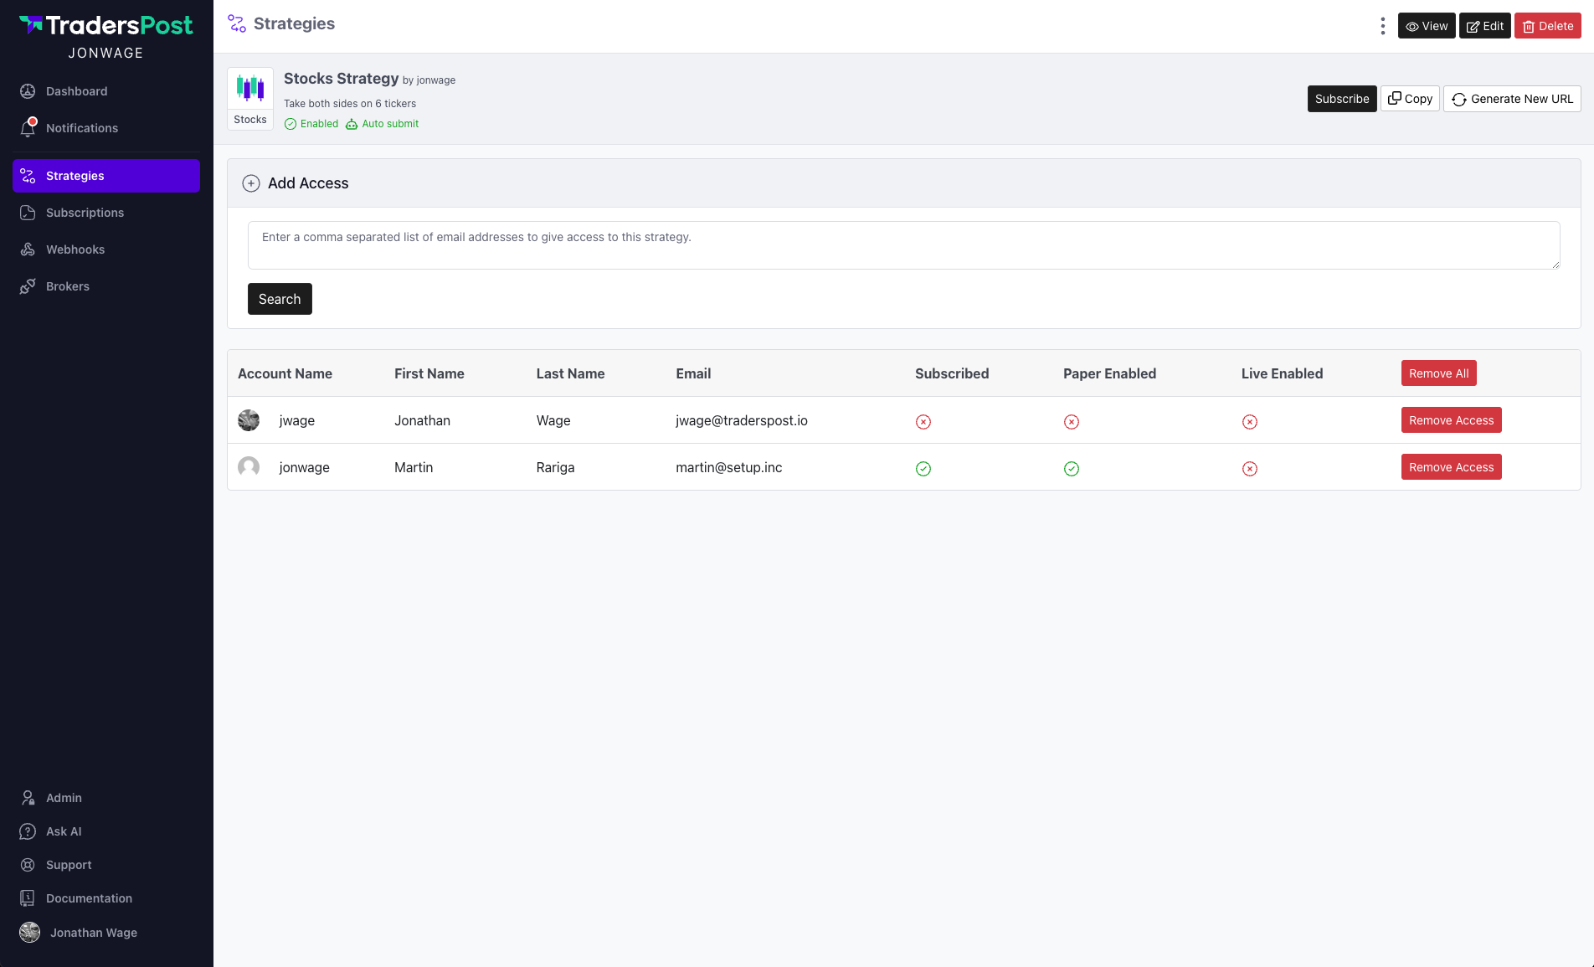Click email martin@setup.inc
Screen dimensions: 1594x967
729,467
